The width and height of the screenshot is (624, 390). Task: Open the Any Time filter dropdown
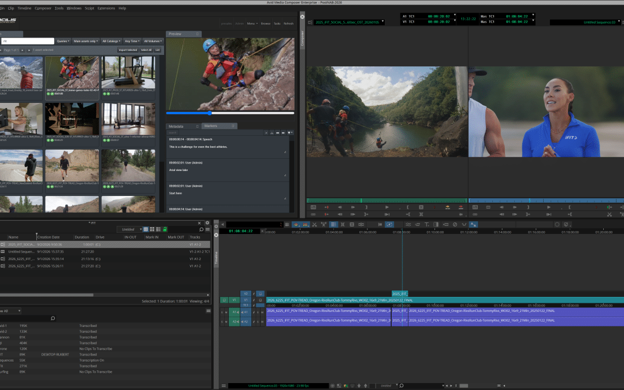132,41
